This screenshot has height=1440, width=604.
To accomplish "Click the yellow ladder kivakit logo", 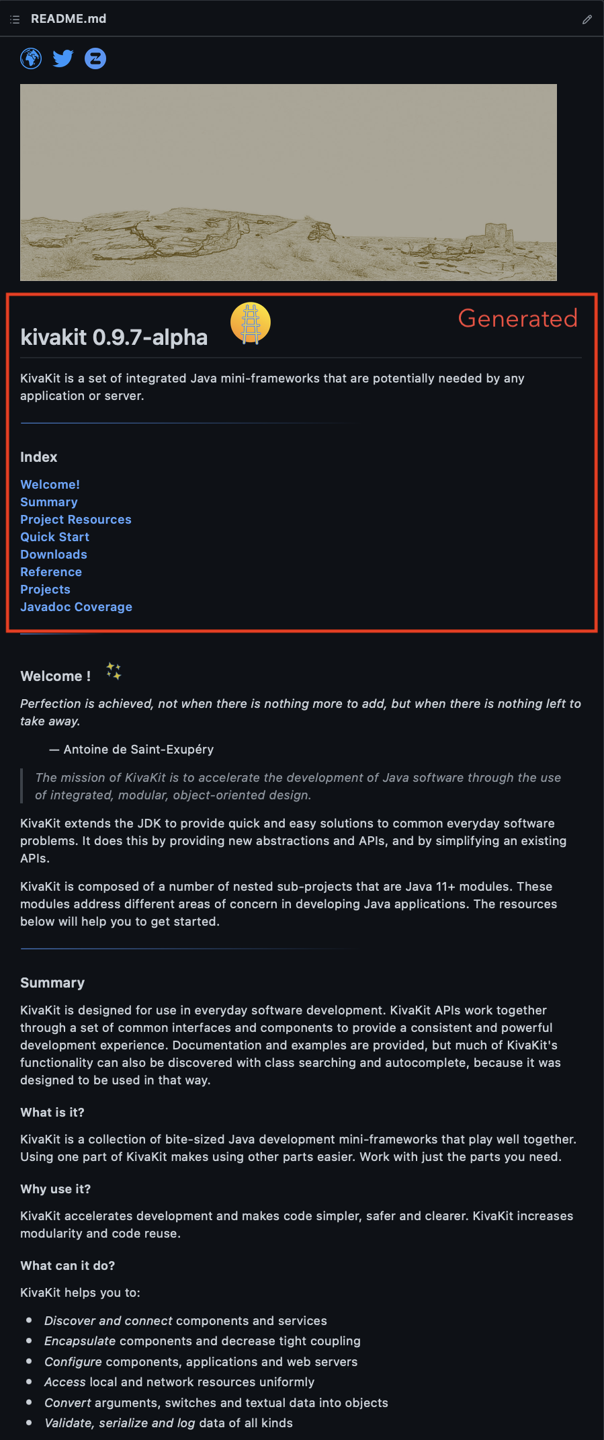I will pyautogui.click(x=251, y=323).
